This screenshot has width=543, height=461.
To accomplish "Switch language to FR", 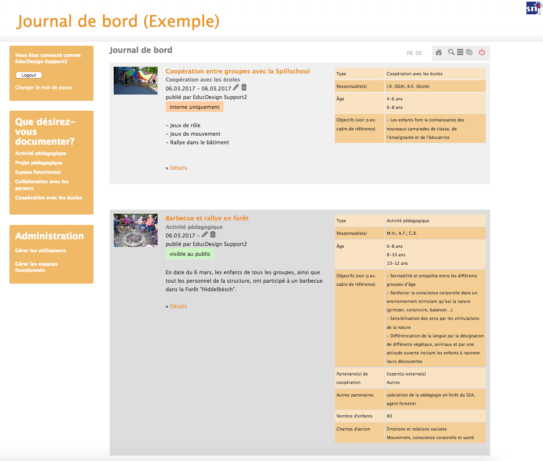I will tap(410, 53).
